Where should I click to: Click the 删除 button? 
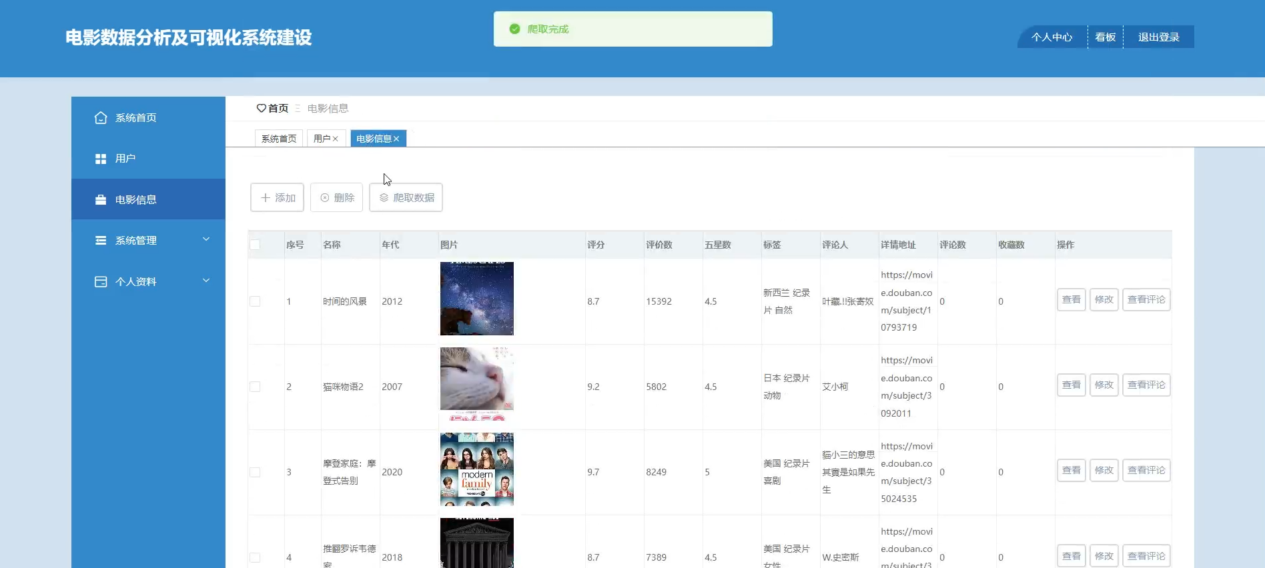point(336,198)
